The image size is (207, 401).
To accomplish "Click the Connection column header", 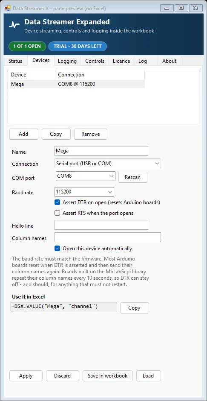I will (100, 75).
